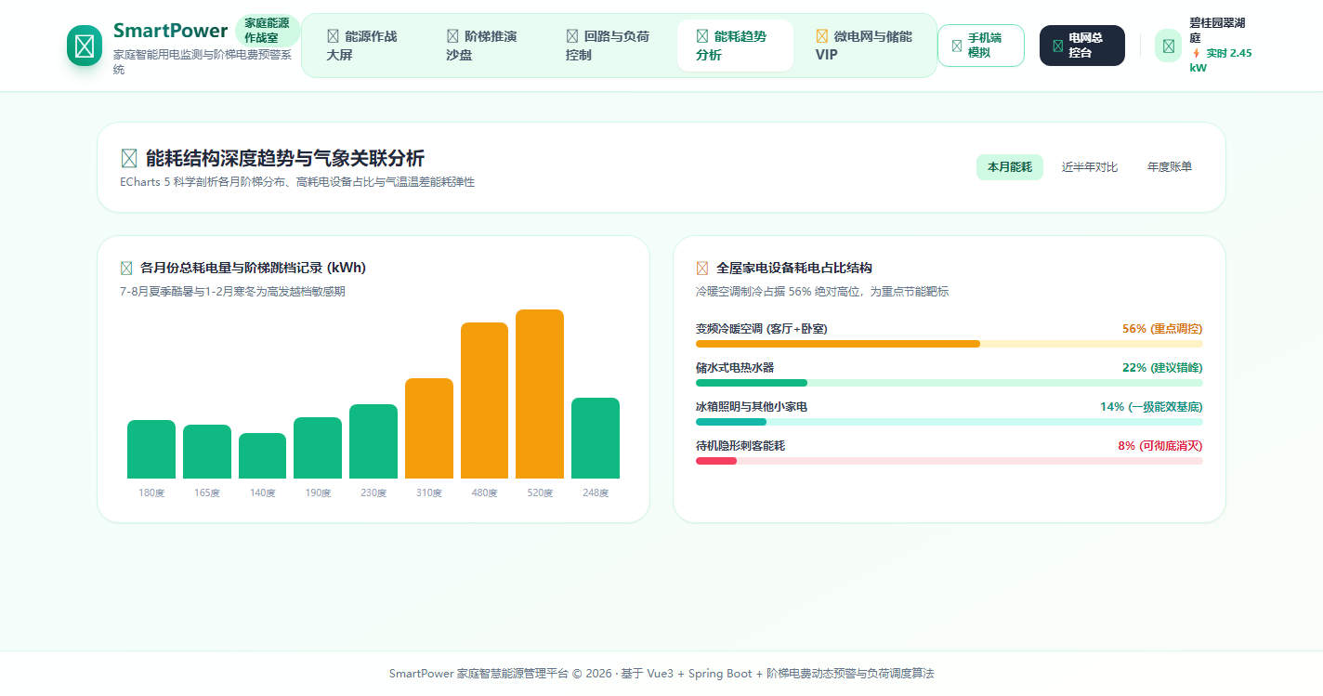
Task: Click the 家庭能源作战室 badge
Action: point(267,31)
